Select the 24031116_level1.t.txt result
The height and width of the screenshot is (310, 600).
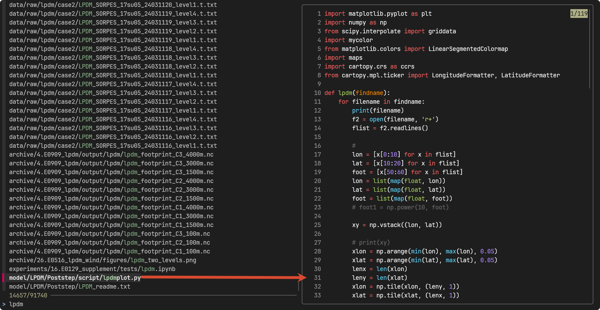113,146
